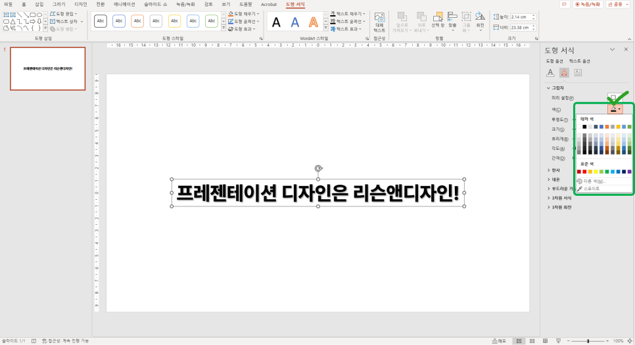Open the 파일 (File) menu tab

coord(8,5)
